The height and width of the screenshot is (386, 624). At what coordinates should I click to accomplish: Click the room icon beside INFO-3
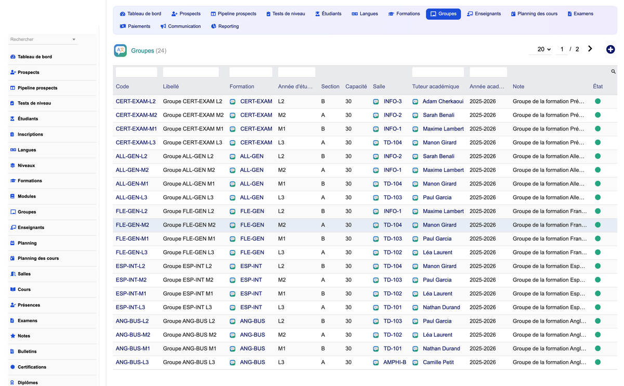376,102
